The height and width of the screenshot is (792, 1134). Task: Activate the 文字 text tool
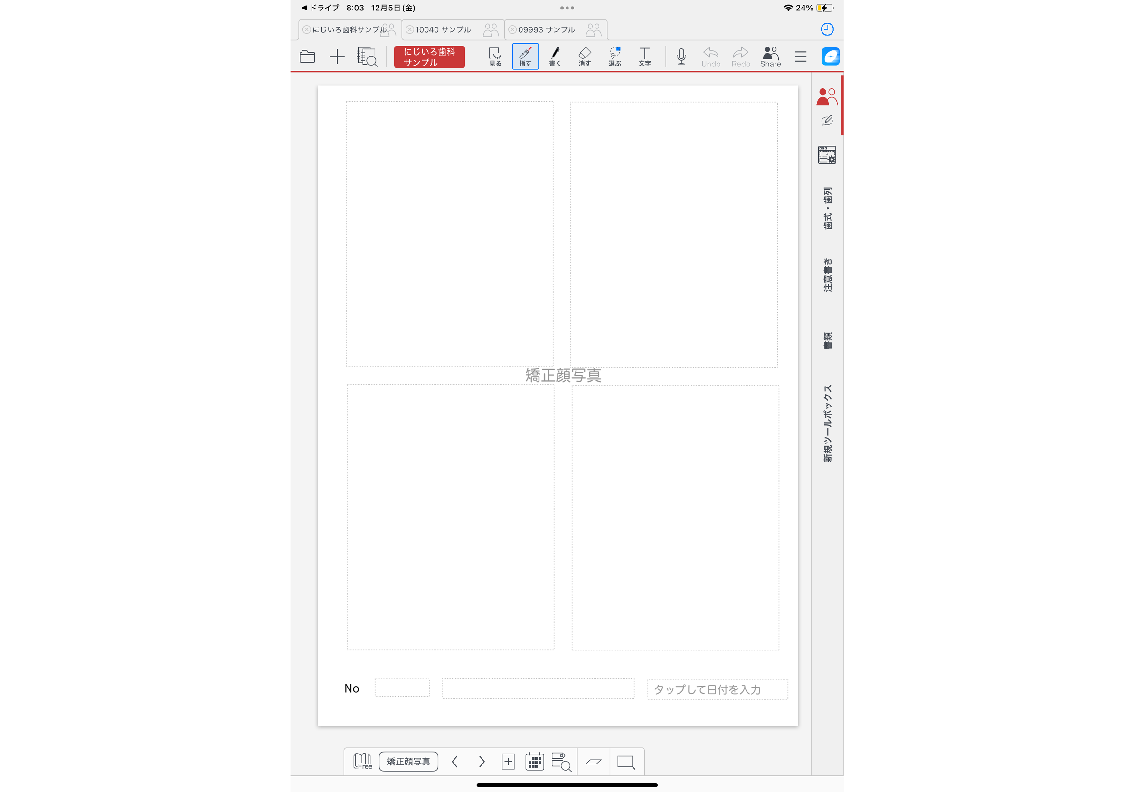(x=644, y=57)
